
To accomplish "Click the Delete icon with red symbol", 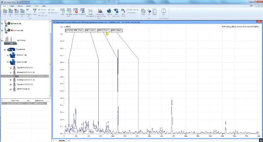I will 75,11.
